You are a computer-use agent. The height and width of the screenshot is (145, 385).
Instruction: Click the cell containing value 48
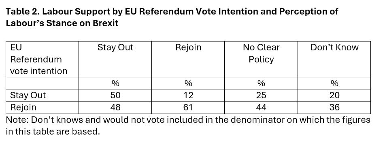[x=115, y=108]
